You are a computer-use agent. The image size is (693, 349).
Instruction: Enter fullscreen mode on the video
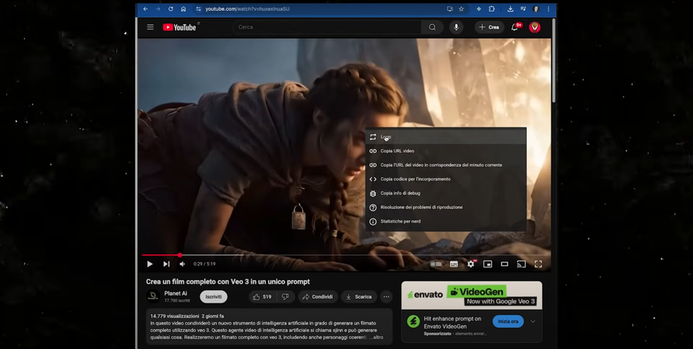538,264
